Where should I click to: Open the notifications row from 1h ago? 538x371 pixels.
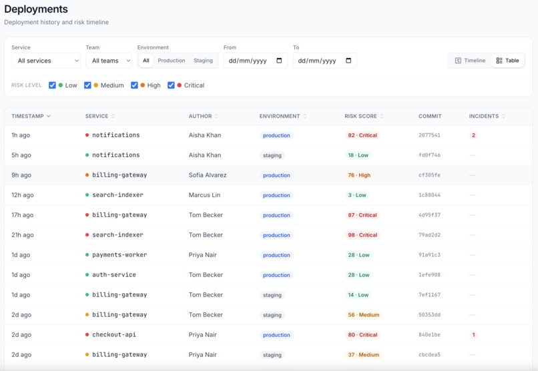point(268,135)
